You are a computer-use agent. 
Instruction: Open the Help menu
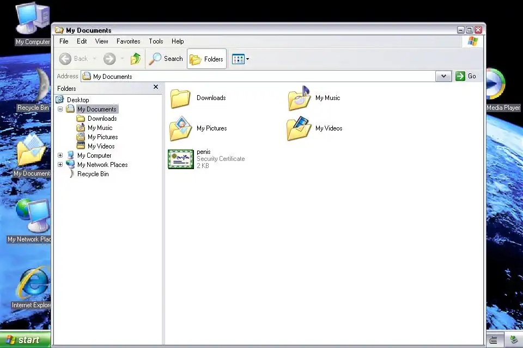click(178, 41)
